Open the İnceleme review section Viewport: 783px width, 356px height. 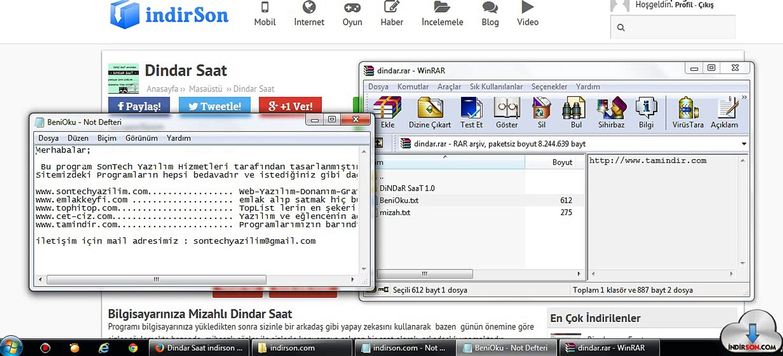[442, 14]
